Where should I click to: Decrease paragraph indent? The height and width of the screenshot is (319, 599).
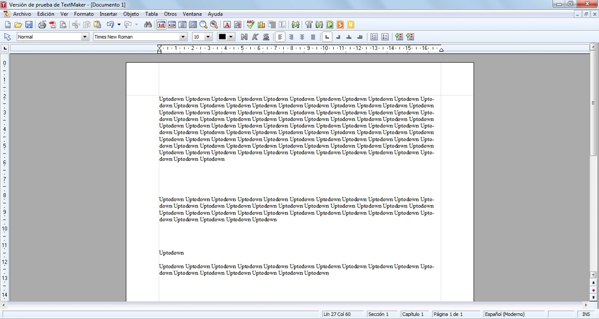click(x=399, y=37)
